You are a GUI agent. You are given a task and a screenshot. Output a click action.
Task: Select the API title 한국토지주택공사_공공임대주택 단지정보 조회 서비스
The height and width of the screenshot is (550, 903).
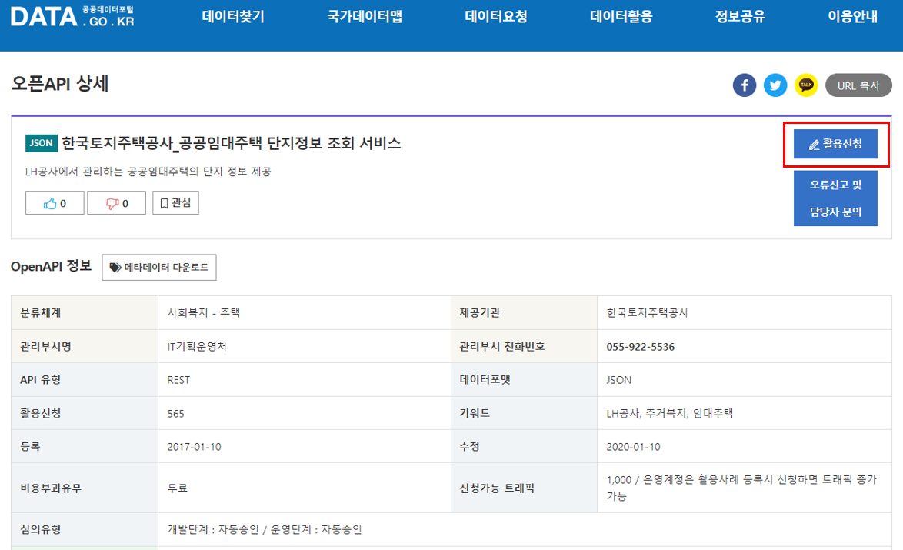(x=231, y=143)
